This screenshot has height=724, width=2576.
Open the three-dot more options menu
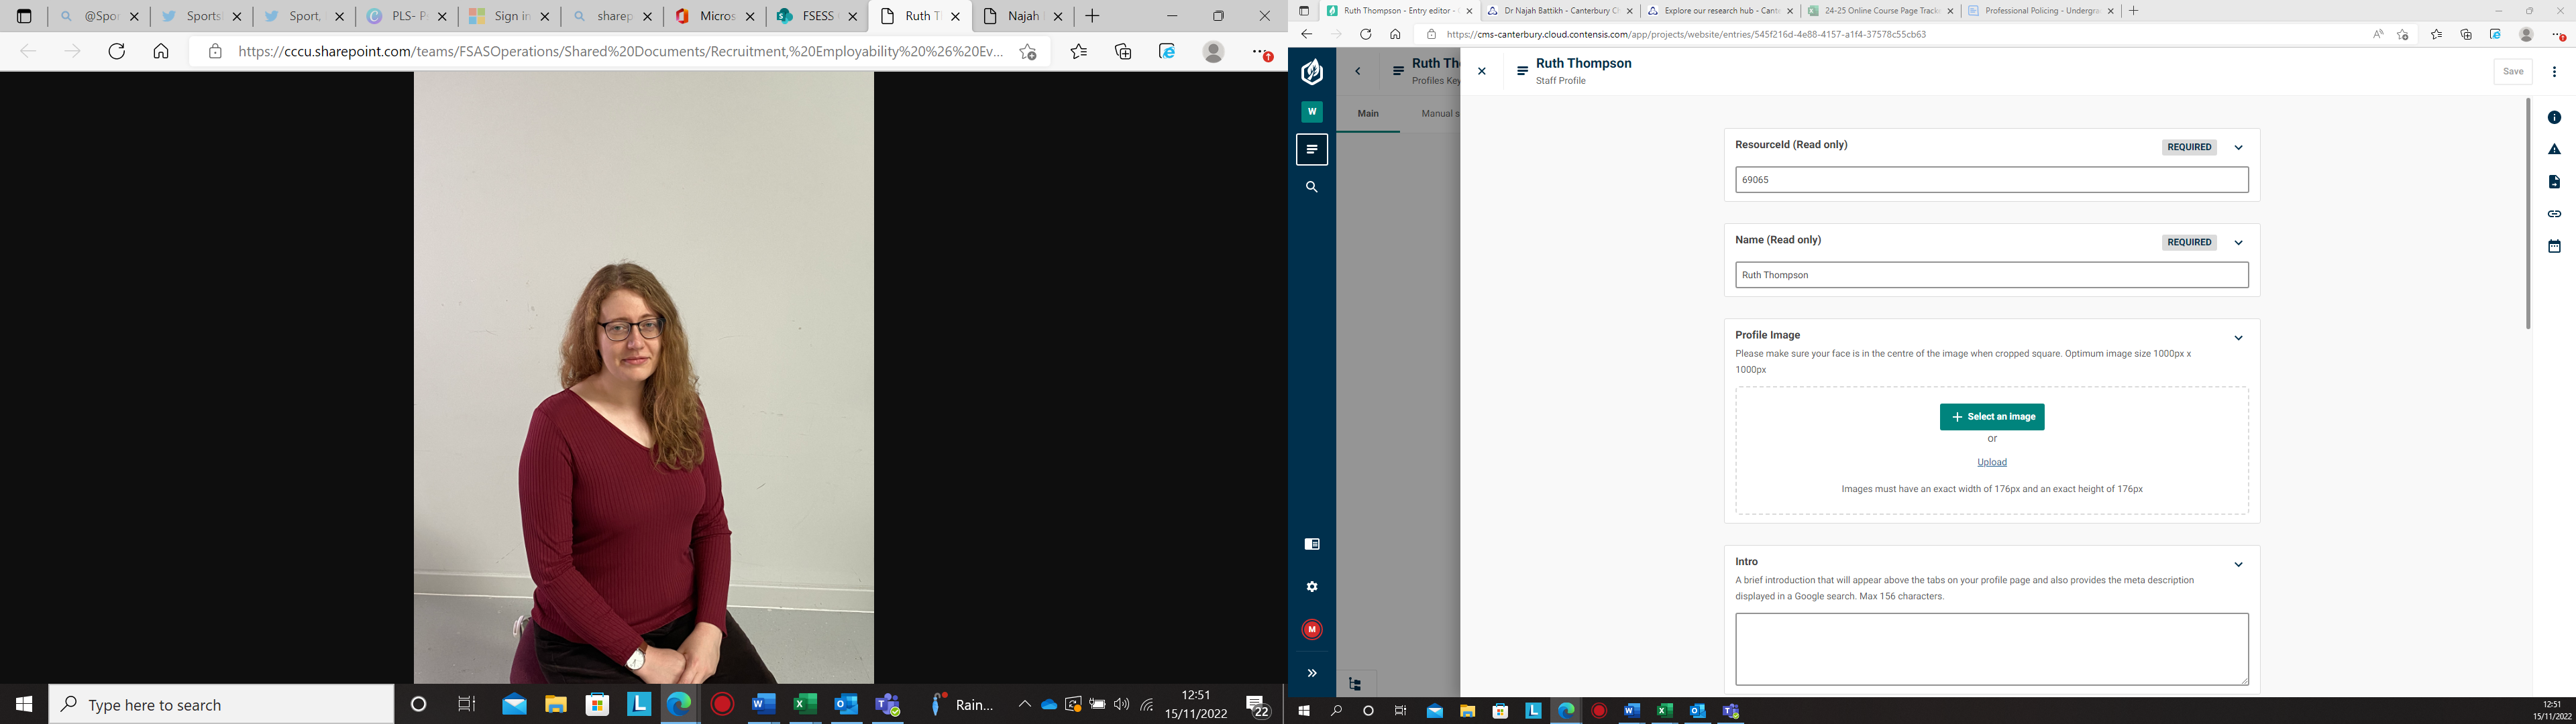pos(2554,72)
